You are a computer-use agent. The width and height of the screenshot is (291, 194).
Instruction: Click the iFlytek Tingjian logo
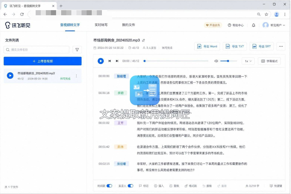(x=18, y=25)
